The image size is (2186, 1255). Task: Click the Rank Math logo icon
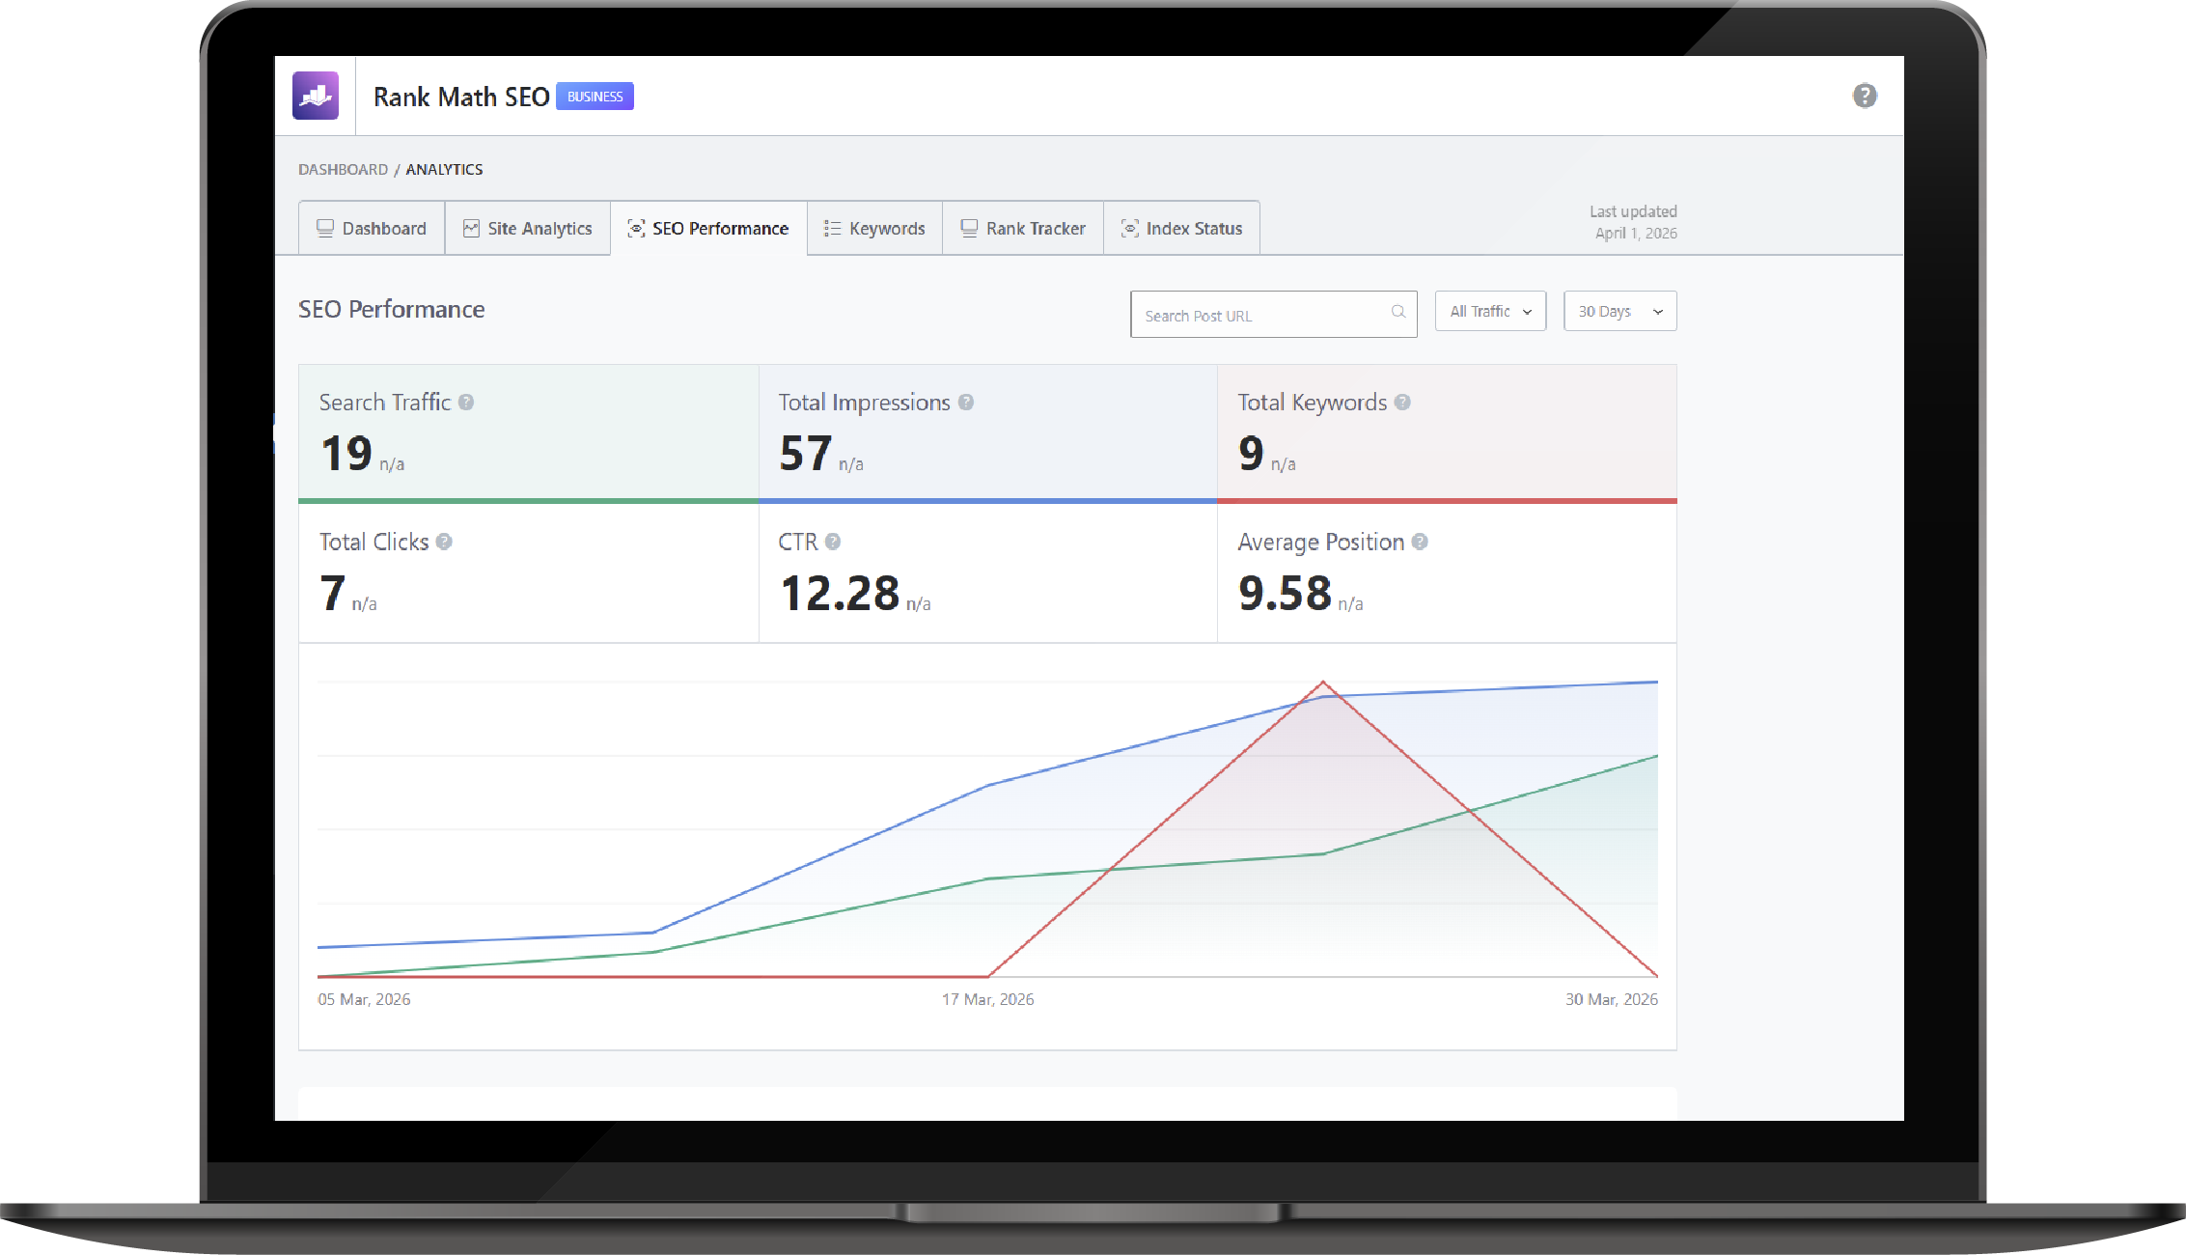pos(316,96)
